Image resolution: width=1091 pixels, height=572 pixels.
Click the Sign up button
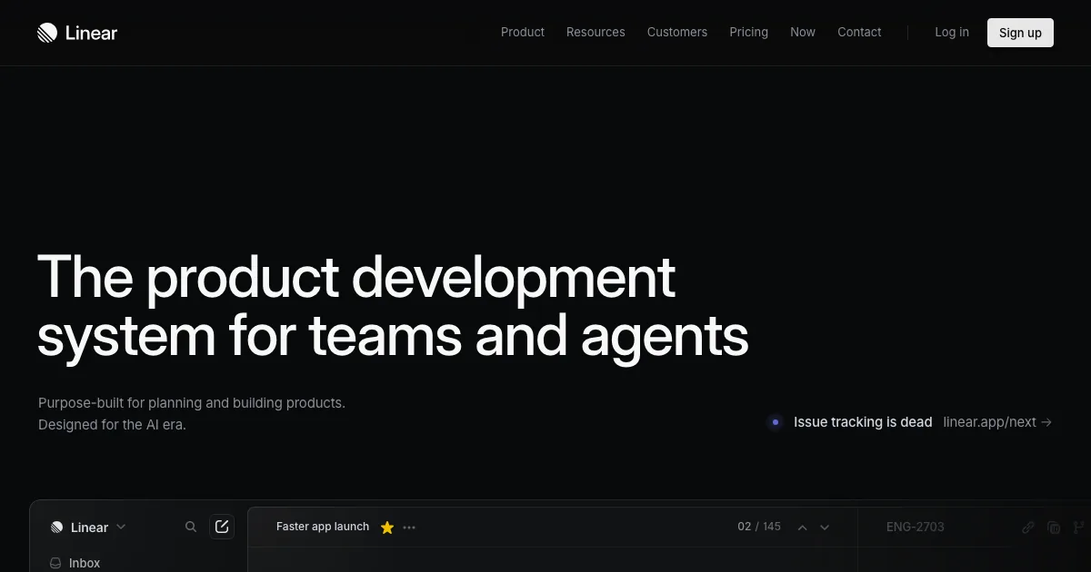click(1020, 33)
